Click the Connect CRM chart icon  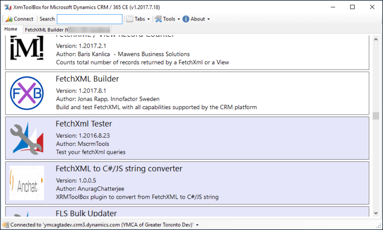point(9,19)
